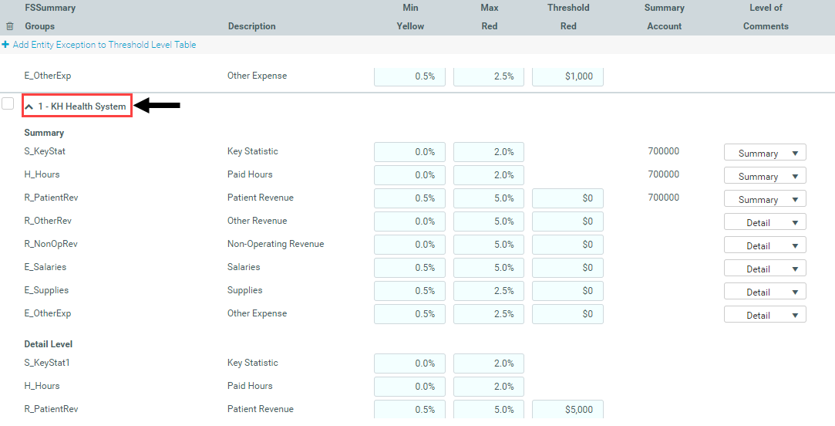
Task: Click the Max Red field for S_KeyStat1
Action: pyautogui.click(x=489, y=363)
